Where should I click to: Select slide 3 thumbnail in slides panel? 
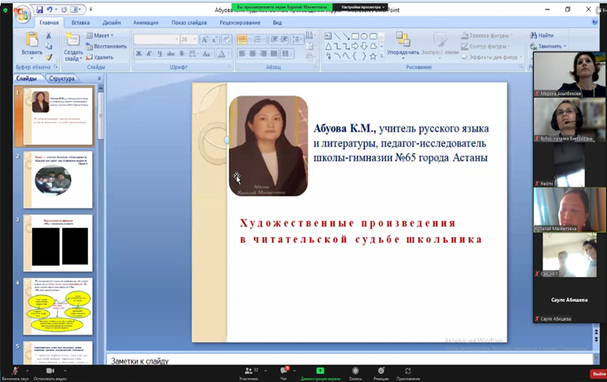point(58,242)
